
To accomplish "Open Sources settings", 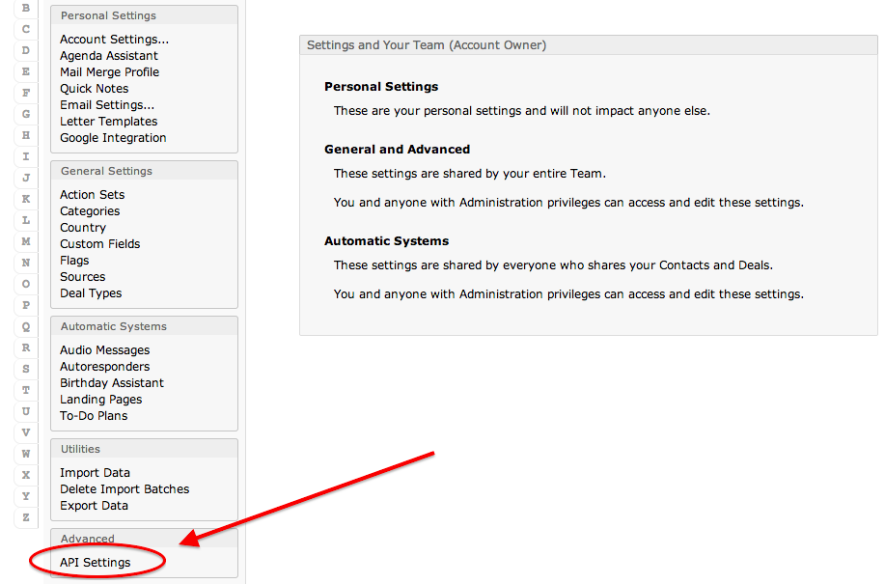I will tap(82, 276).
